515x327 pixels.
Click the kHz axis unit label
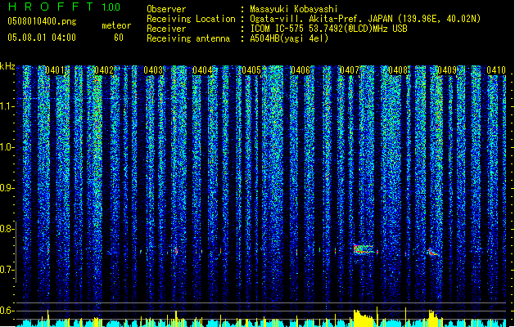(x=7, y=66)
